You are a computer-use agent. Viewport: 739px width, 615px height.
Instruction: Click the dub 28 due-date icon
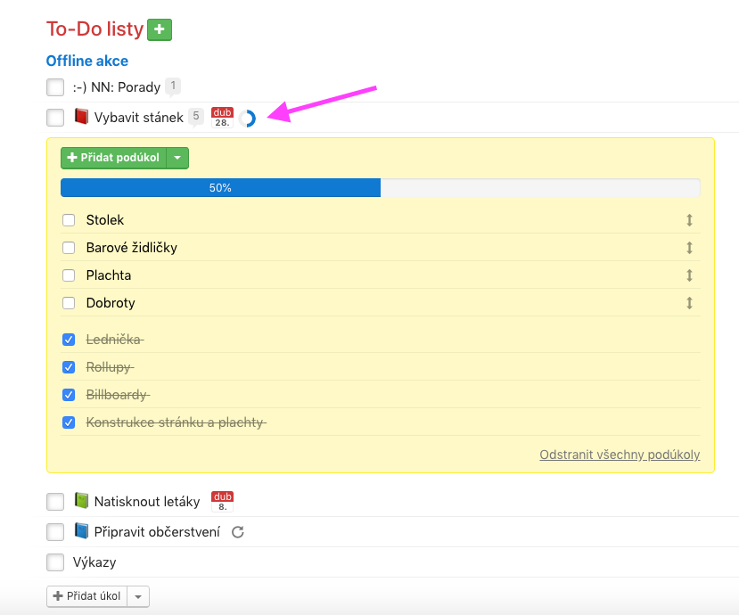pos(222,118)
